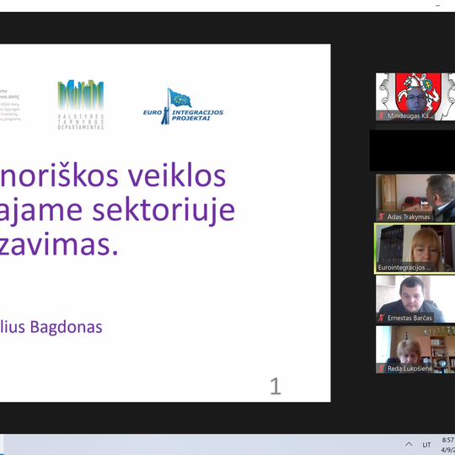The height and width of the screenshot is (455, 455).
Task: Select Ernestas Barčas video thumbnail
Action: (x=415, y=299)
